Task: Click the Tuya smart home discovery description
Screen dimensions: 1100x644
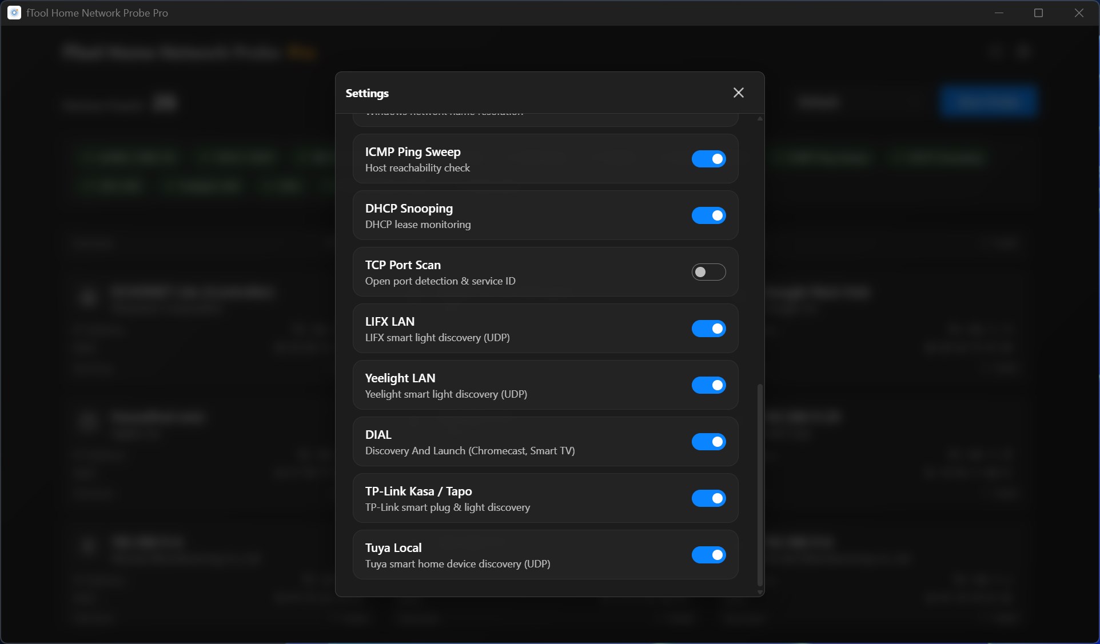Action: (x=457, y=564)
